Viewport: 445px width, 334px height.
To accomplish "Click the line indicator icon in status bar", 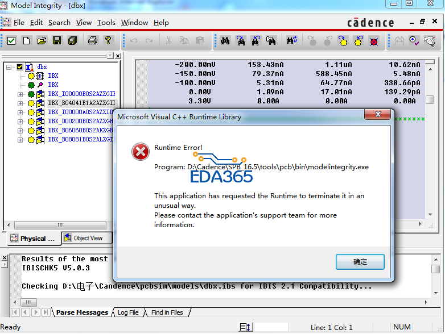I will pyautogui.click(x=245, y=327).
